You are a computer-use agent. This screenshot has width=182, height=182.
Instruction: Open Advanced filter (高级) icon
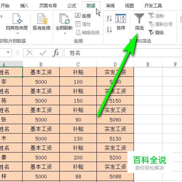tap(151, 32)
